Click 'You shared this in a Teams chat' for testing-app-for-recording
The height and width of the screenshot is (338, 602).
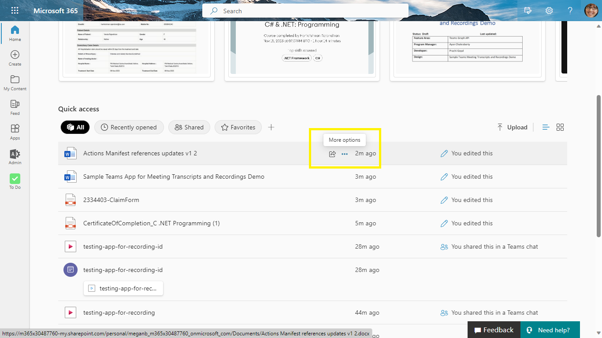494,312
